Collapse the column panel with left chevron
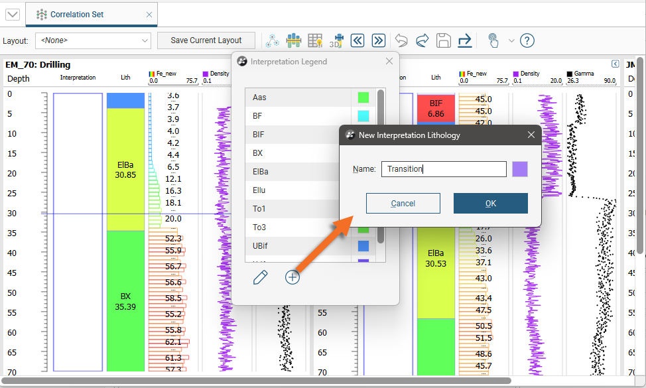646x388 pixels. (615, 64)
